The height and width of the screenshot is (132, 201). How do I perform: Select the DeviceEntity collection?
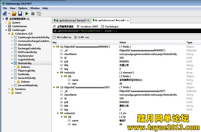pyautogui.click(x=25, y=45)
